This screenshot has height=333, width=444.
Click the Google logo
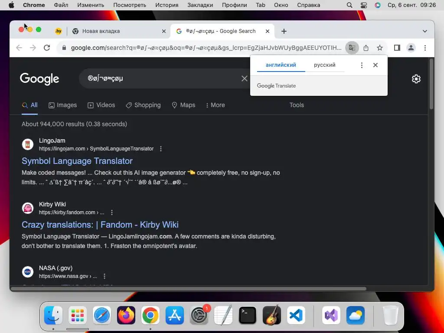pos(39,79)
